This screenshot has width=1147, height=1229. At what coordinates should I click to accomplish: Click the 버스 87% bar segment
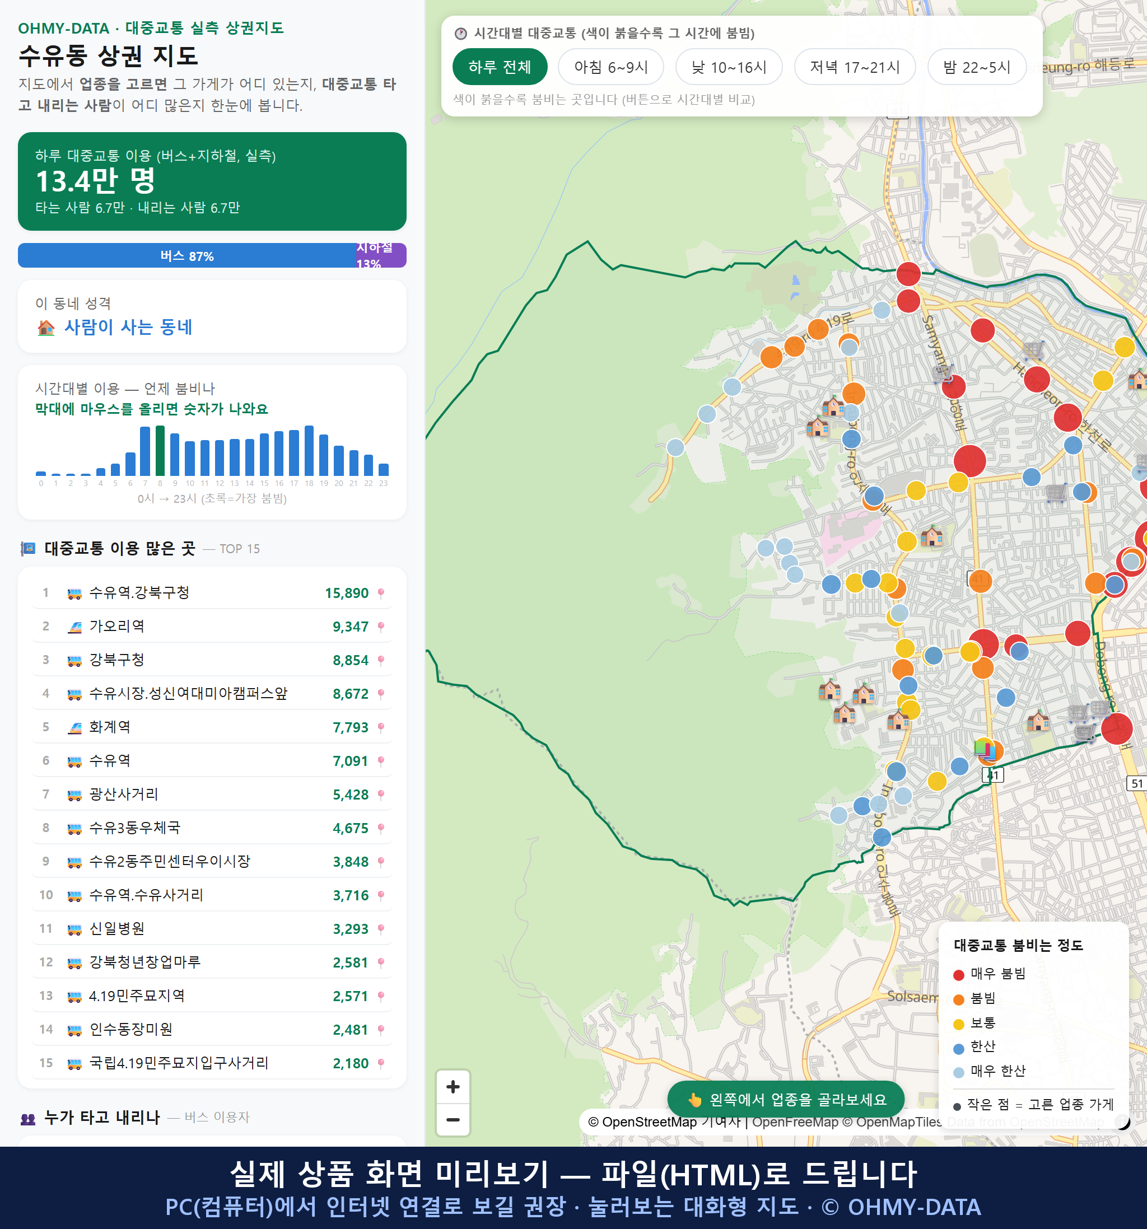pos(188,255)
